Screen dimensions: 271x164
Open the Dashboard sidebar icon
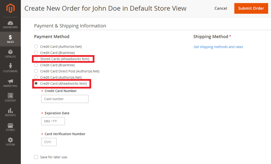[10, 25]
